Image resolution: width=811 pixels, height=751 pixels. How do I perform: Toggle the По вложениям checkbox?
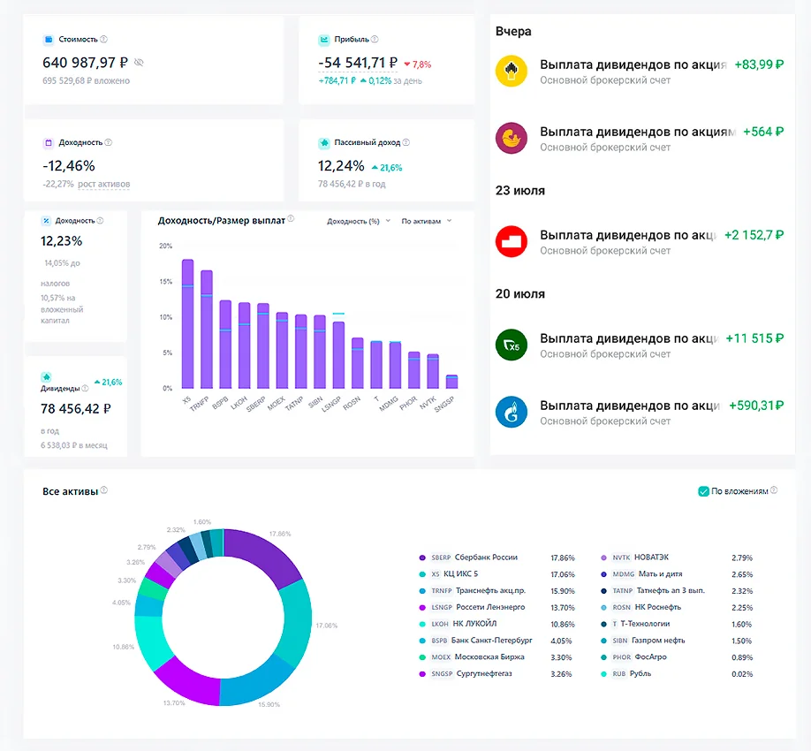coord(703,491)
